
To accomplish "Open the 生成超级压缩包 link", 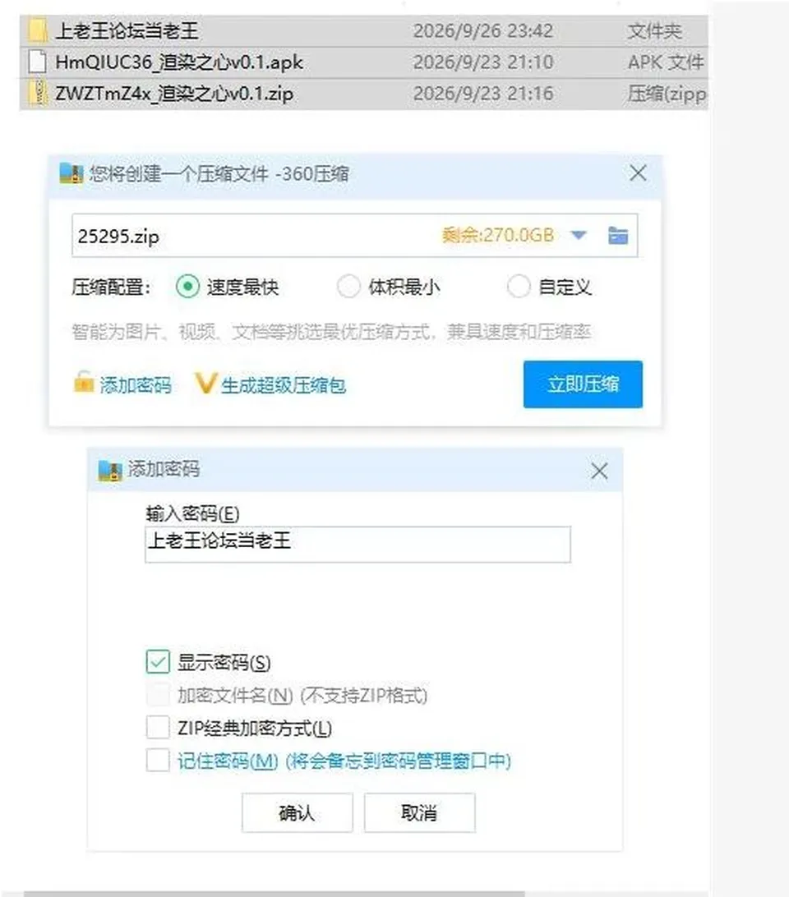I will click(x=283, y=385).
